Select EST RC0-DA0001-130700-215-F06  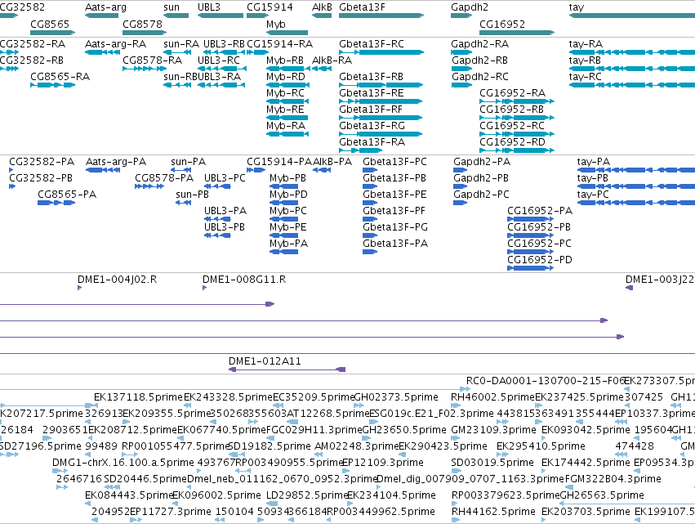pyautogui.click(x=546, y=381)
